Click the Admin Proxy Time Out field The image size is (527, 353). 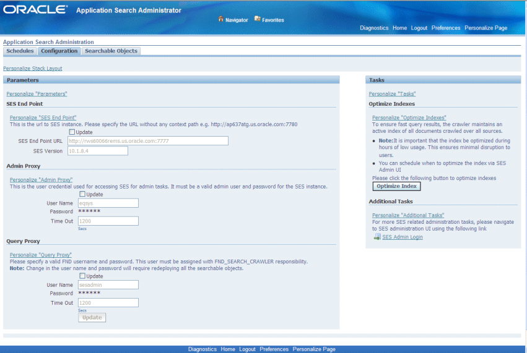coord(108,221)
